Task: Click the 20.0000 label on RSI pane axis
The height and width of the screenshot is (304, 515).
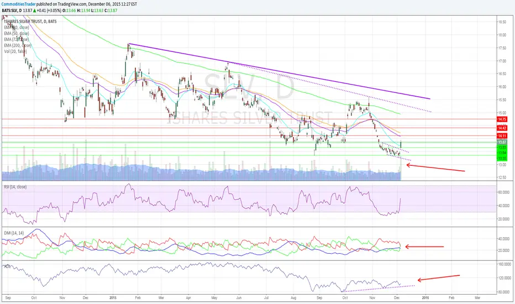Action: coord(504,219)
